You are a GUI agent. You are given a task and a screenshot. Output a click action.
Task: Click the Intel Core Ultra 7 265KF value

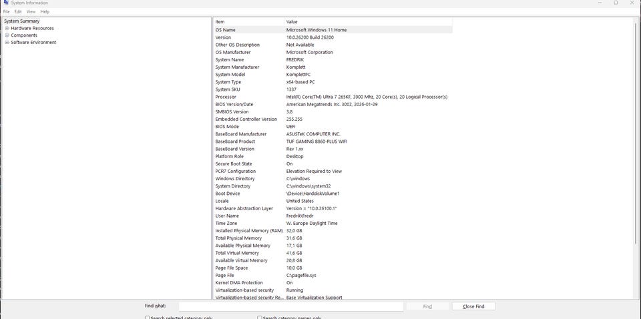(367, 97)
